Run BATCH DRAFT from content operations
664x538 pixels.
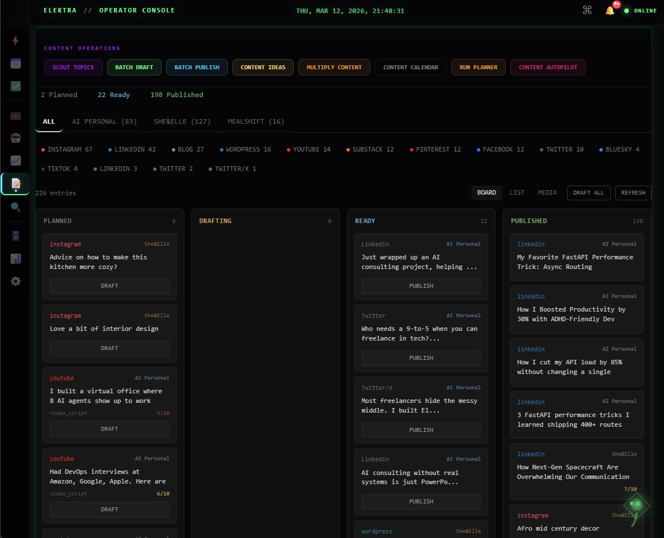pyautogui.click(x=134, y=67)
